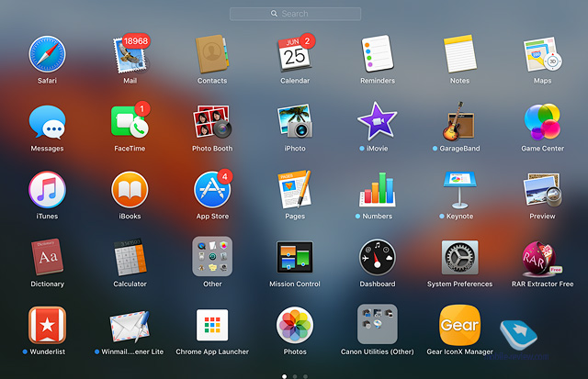
Task: Open the App Store
Action: (x=212, y=189)
